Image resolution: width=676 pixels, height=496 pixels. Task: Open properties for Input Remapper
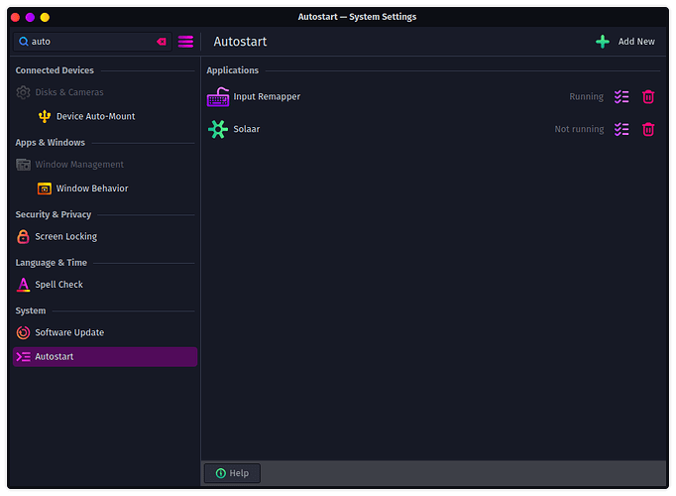click(x=621, y=96)
